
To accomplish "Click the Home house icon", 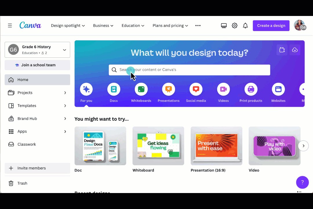I will click(x=11, y=80).
